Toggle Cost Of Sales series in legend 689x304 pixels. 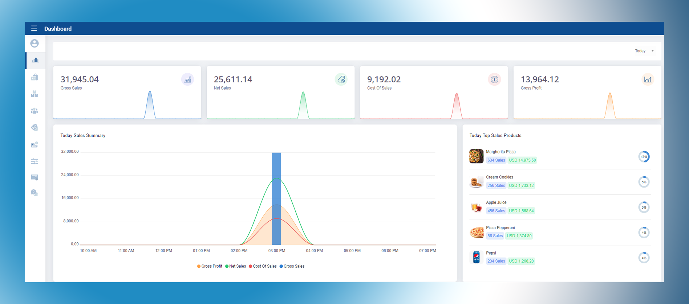coord(263,266)
